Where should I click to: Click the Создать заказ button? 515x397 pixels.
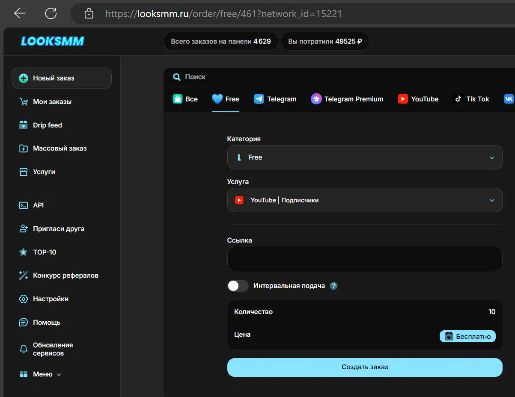365,367
